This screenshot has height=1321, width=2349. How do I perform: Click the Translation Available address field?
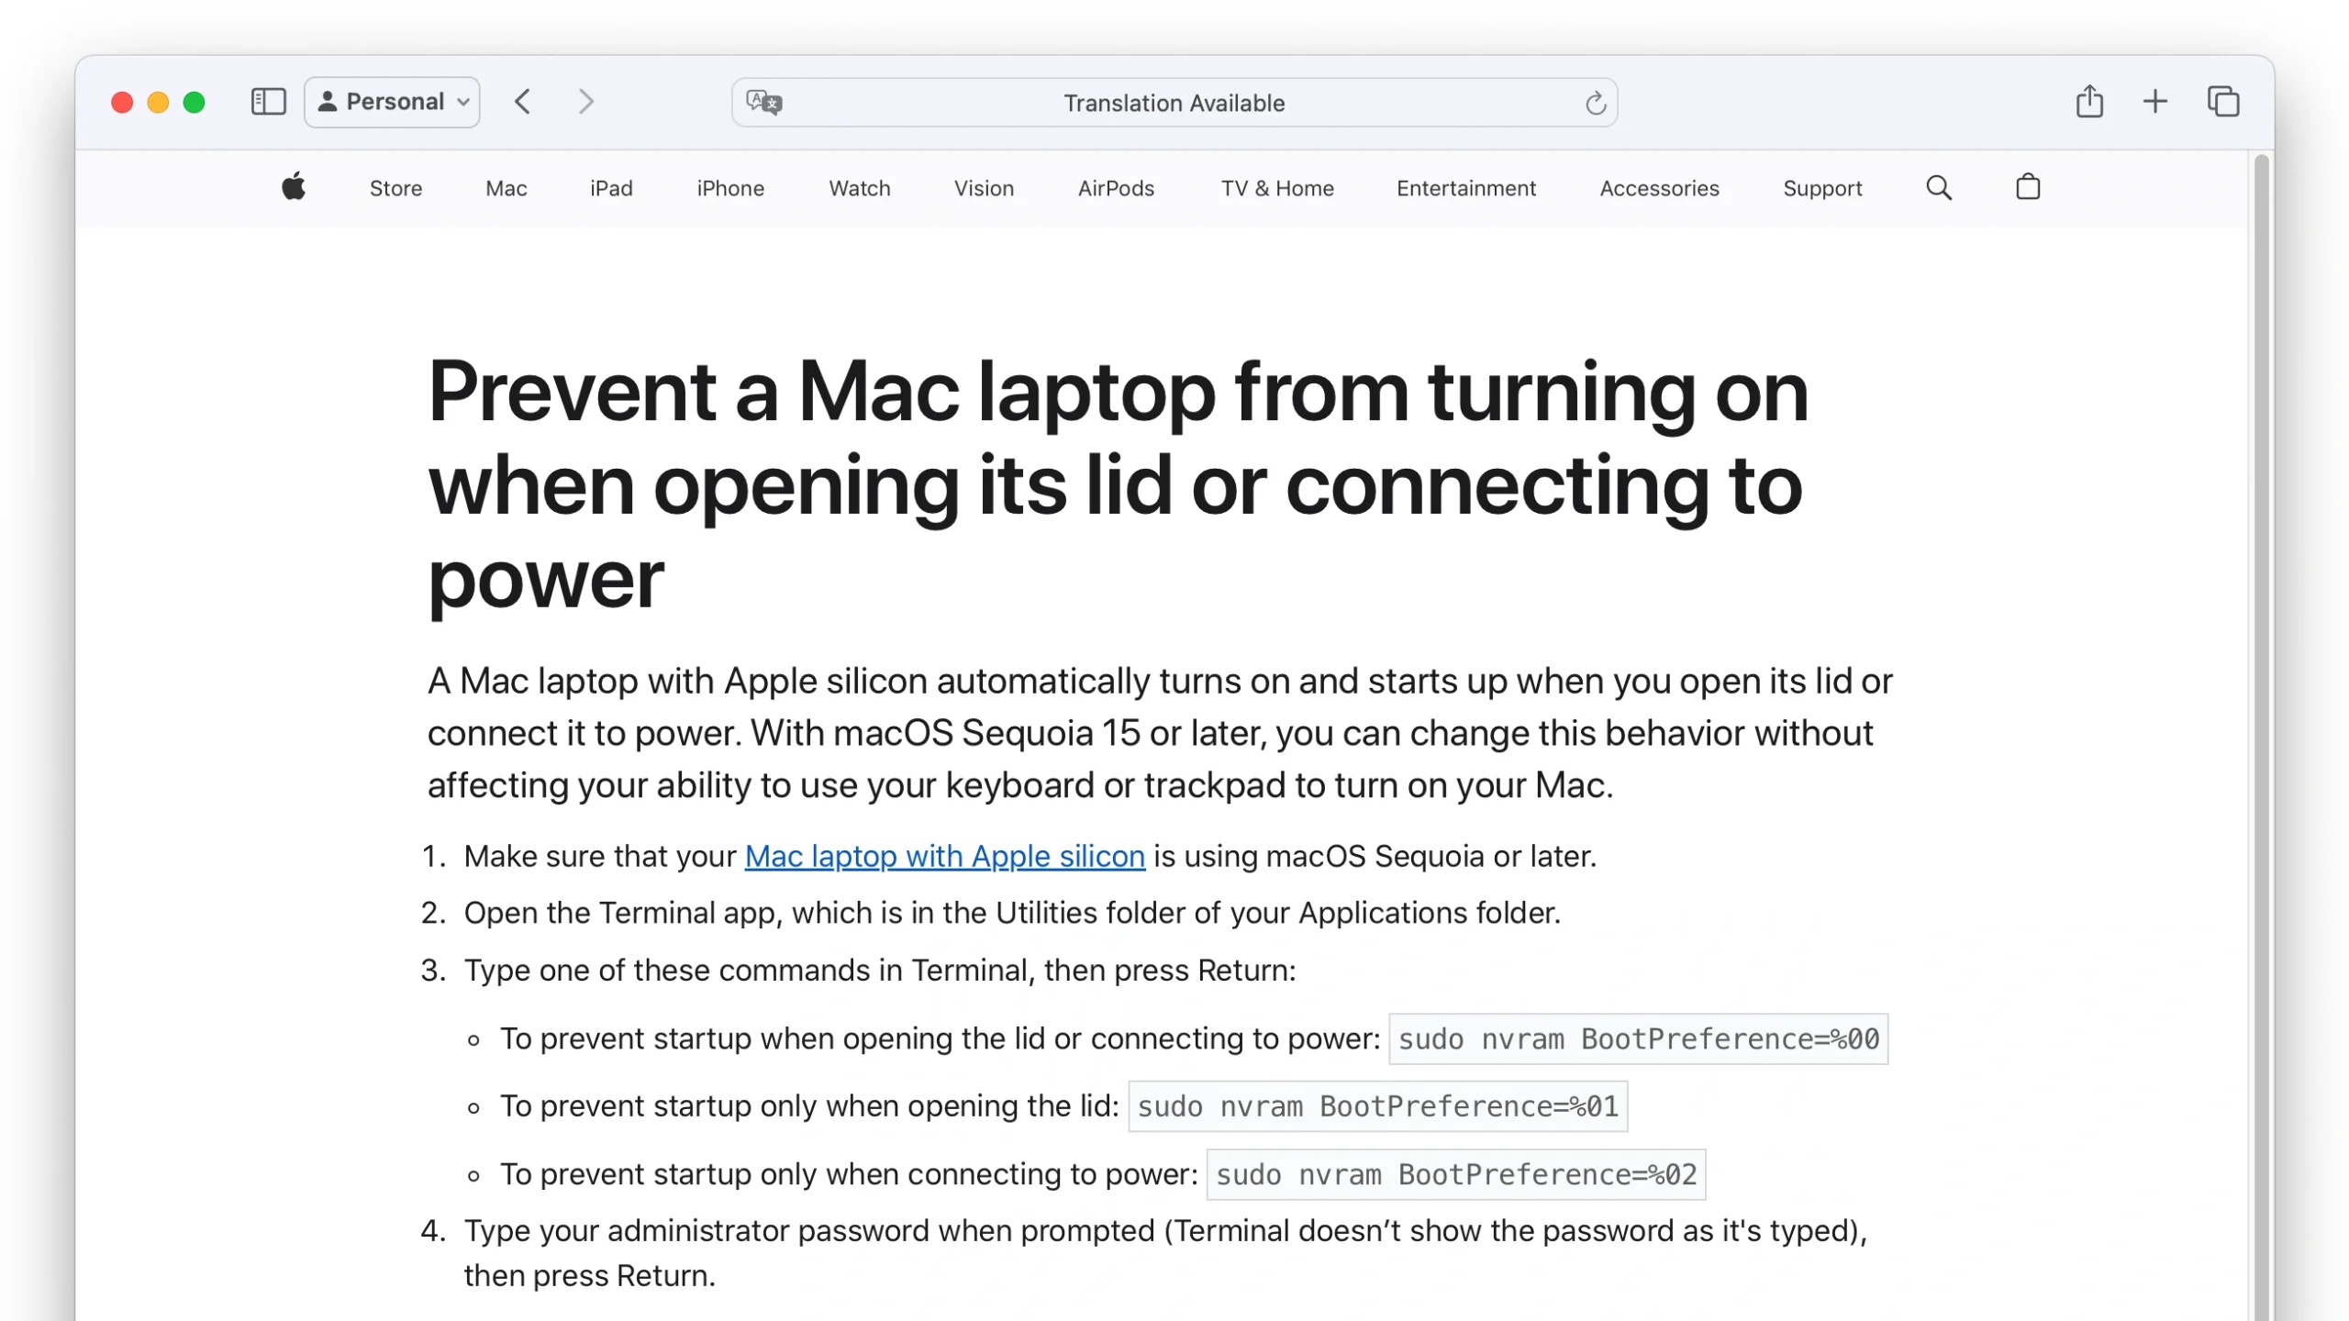point(1174,102)
